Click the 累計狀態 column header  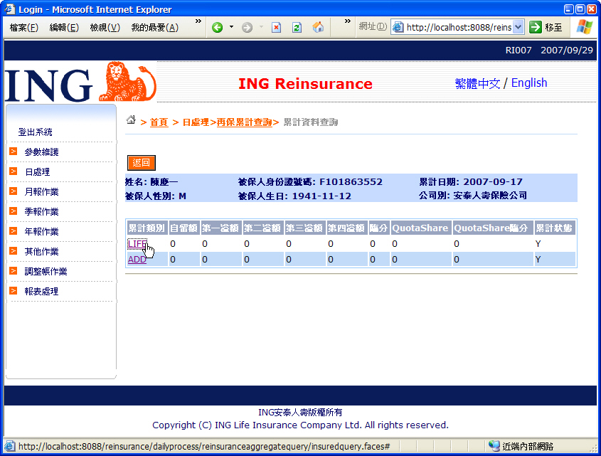[x=554, y=228]
